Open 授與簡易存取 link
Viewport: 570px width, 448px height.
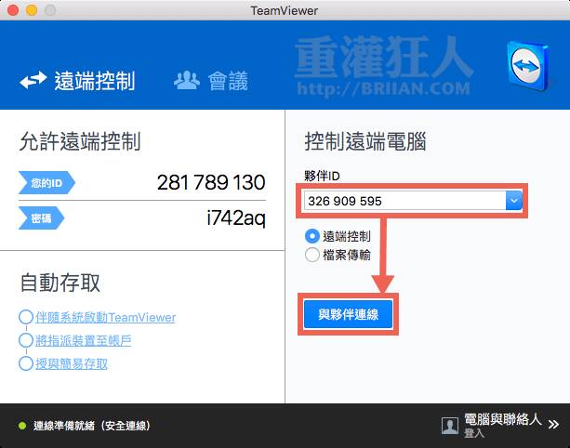pyautogui.click(x=72, y=363)
